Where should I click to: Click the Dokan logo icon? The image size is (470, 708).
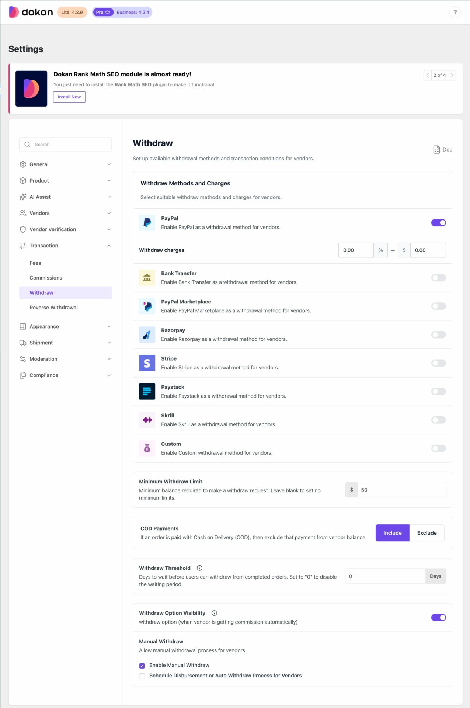(x=14, y=12)
